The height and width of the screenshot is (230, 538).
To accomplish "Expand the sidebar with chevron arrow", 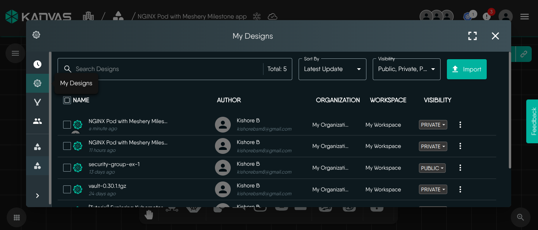I will pyautogui.click(x=37, y=196).
